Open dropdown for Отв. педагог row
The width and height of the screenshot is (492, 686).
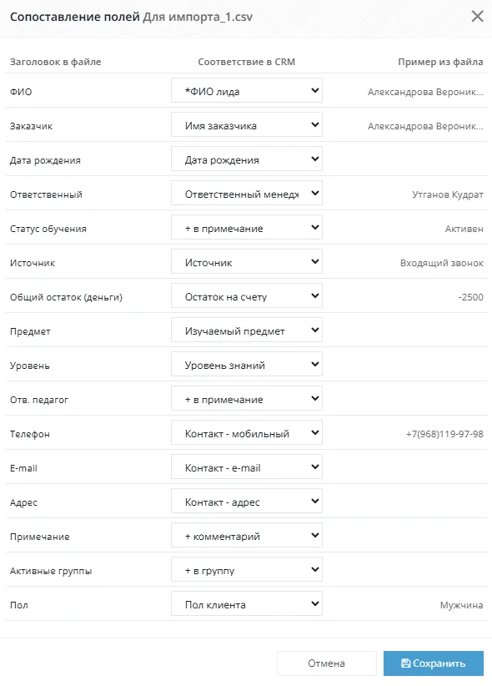click(247, 398)
